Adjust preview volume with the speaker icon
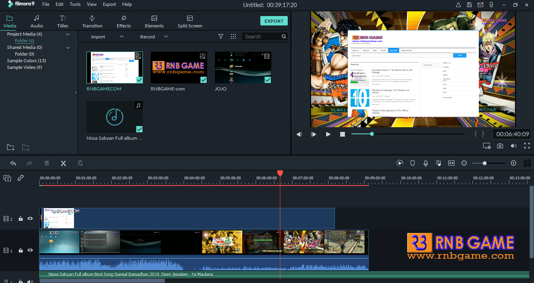The height and width of the screenshot is (283, 534). (x=514, y=146)
